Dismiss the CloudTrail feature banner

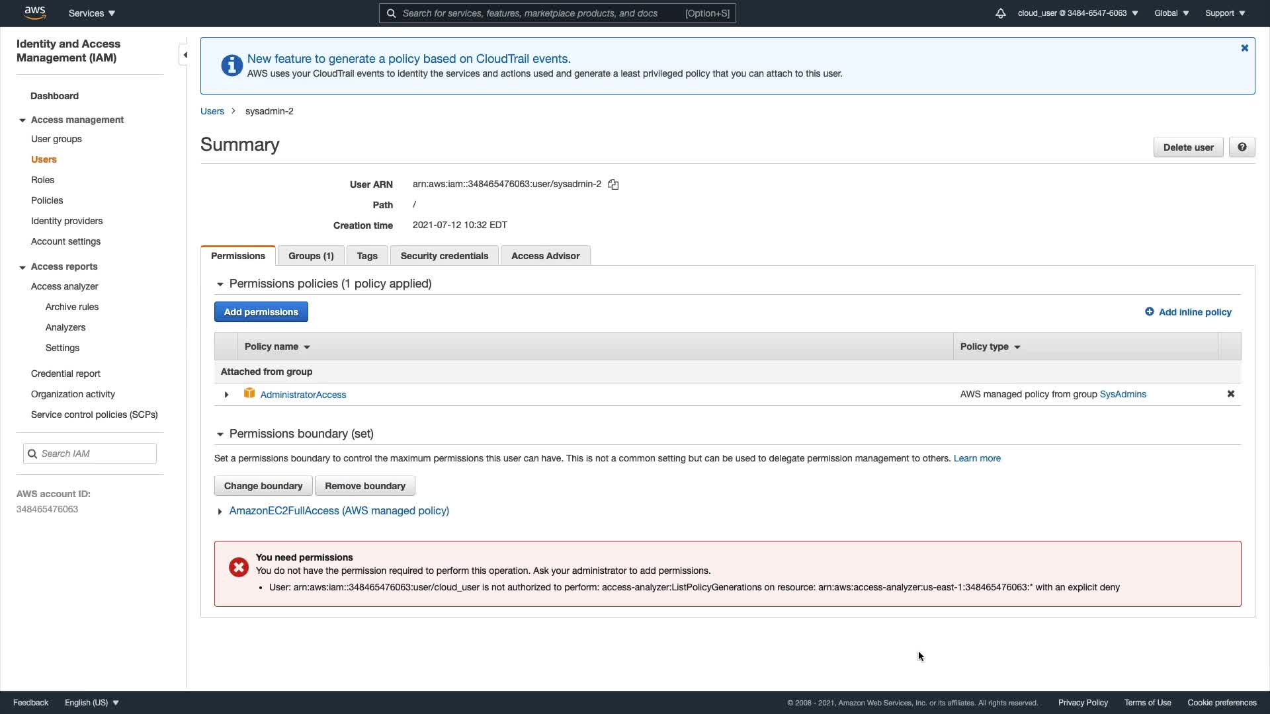coord(1244,48)
